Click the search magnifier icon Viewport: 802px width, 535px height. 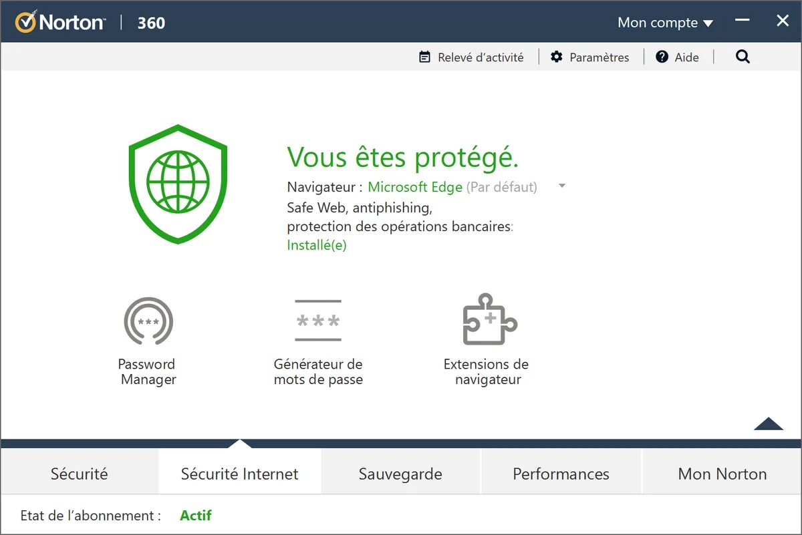[x=743, y=57]
